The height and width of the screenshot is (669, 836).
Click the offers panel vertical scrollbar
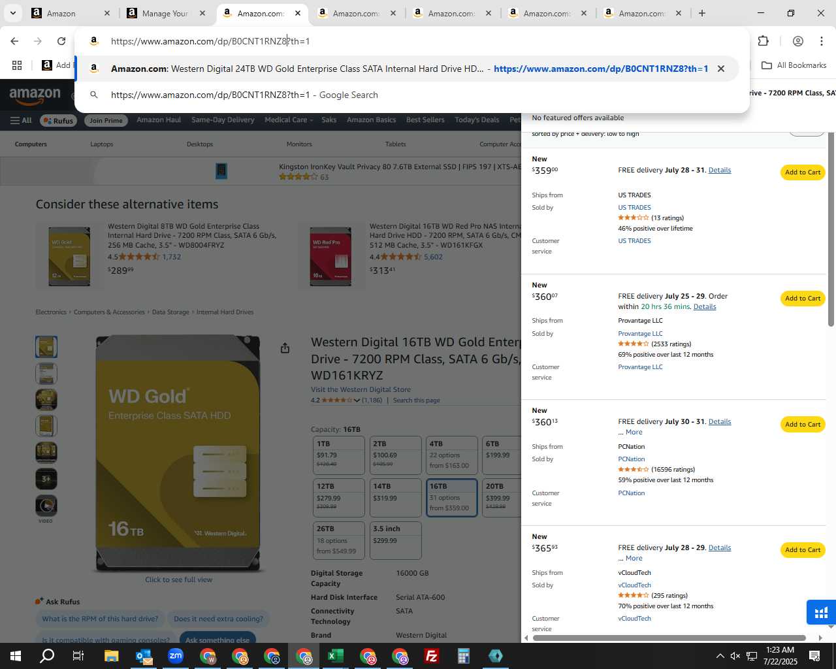tap(831, 229)
